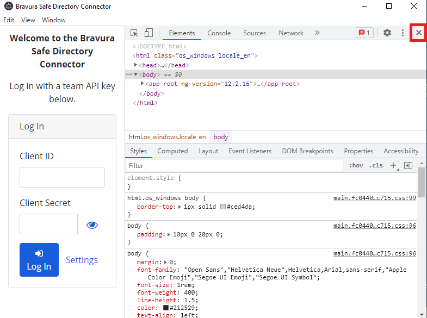The image size is (427, 318).
Task: Click the three-dot actions on body row
Action: tap(129, 74)
